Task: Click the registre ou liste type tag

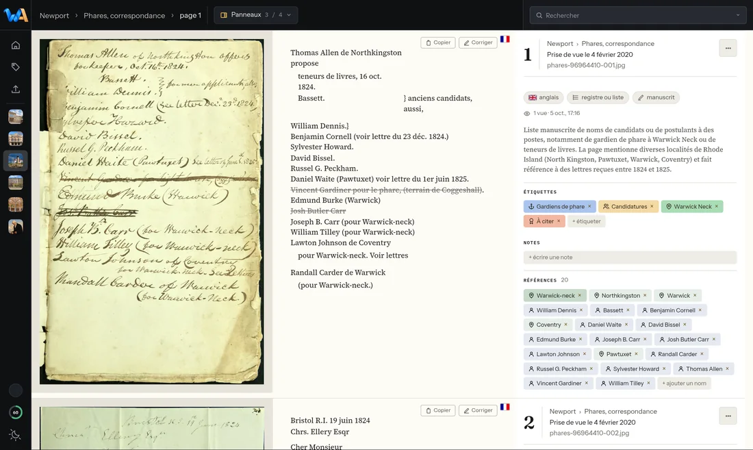Action: (x=598, y=97)
